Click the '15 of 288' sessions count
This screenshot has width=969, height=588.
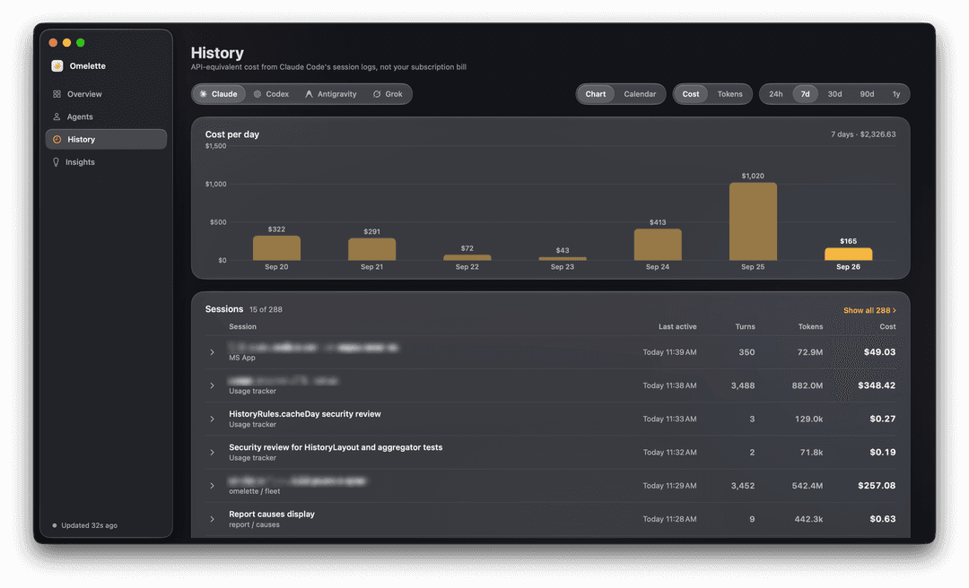pos(266,309)
